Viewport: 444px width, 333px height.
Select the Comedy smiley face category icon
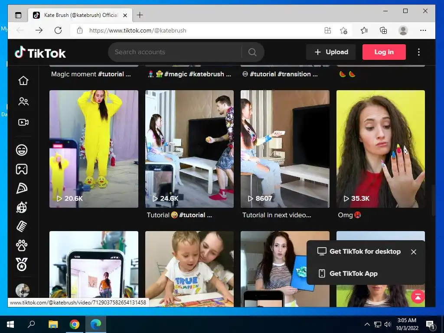[x=22, y=150]
